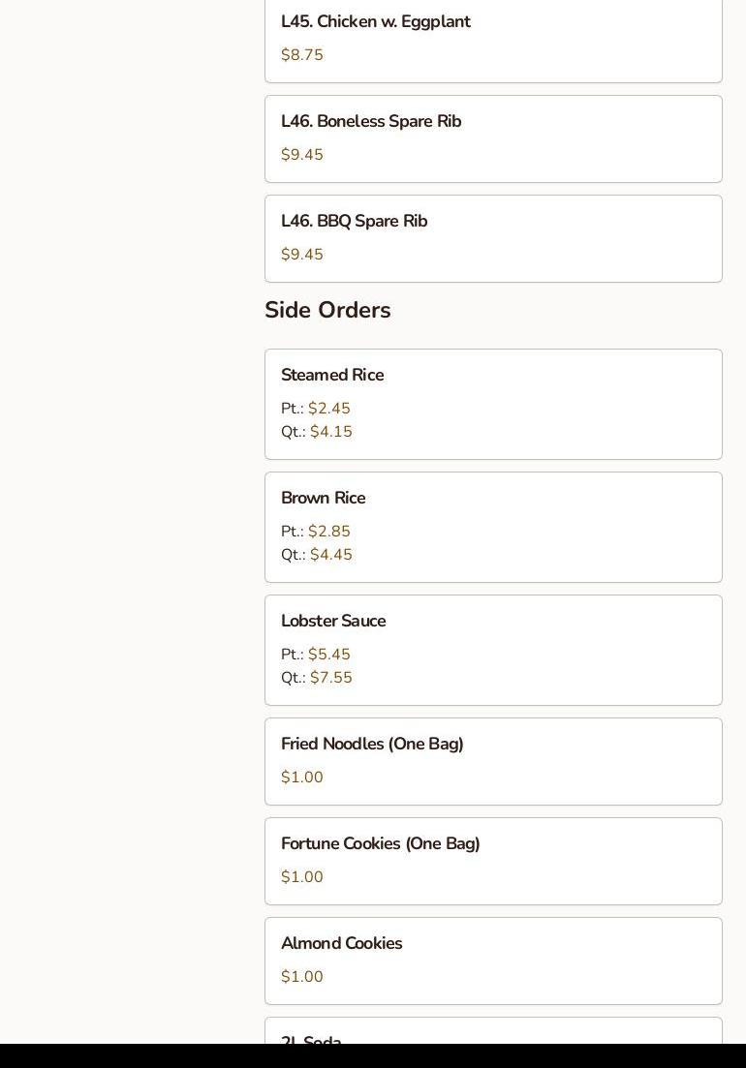The image size is (746, 1068).
Task: Open the L46 BBQ Spare Rib item
Action: click(354, 222)
